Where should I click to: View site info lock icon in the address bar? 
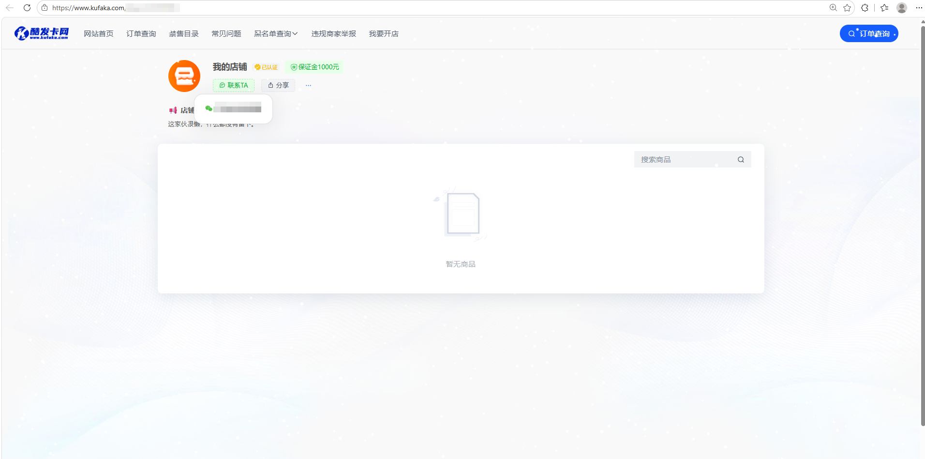45,8
